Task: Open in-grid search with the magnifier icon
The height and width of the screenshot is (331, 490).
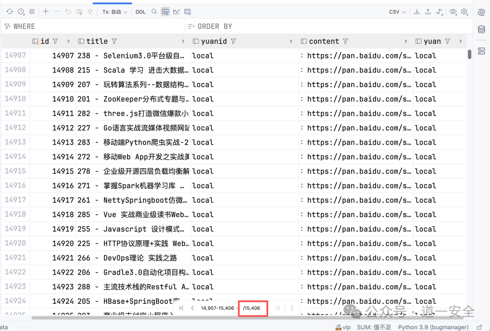Action: click(155, 11)
